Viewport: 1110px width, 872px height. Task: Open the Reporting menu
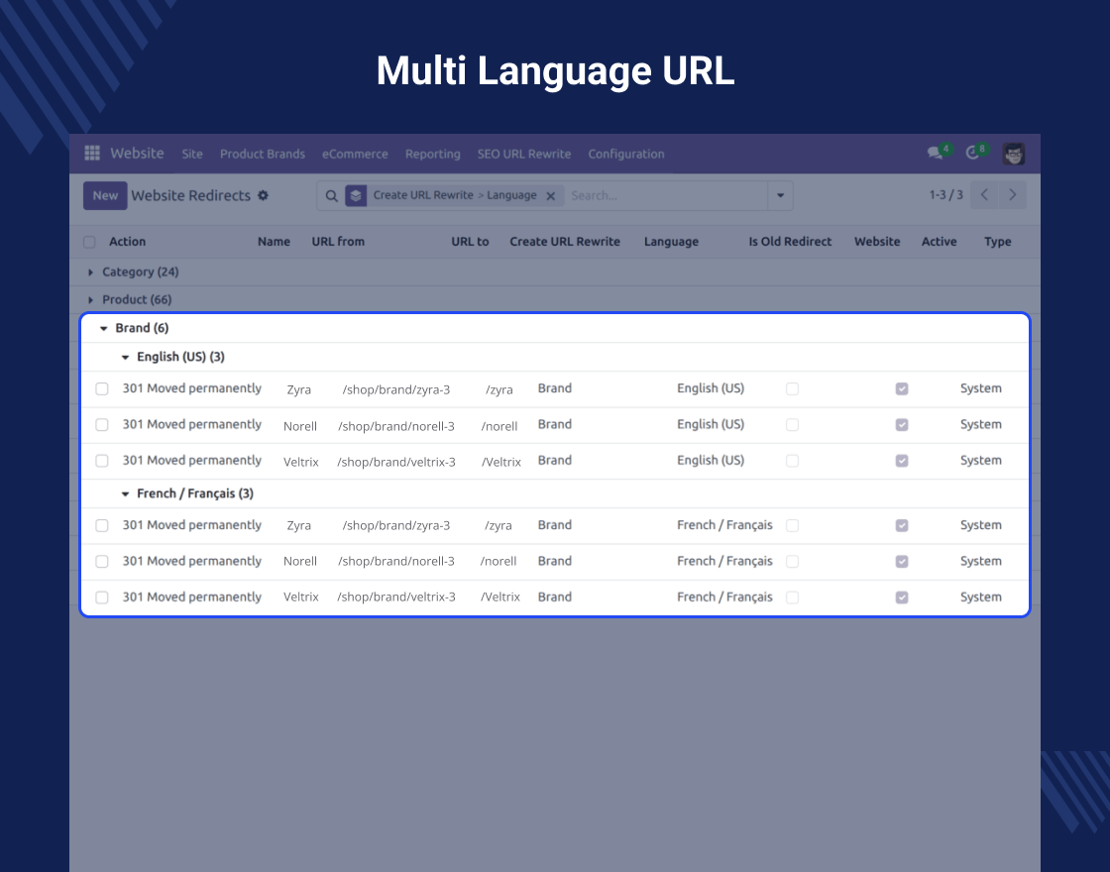click(432, 154)
